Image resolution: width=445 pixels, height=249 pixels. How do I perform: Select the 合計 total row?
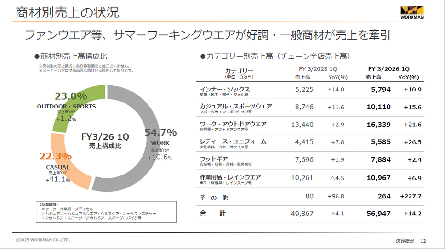click(310, 214)
